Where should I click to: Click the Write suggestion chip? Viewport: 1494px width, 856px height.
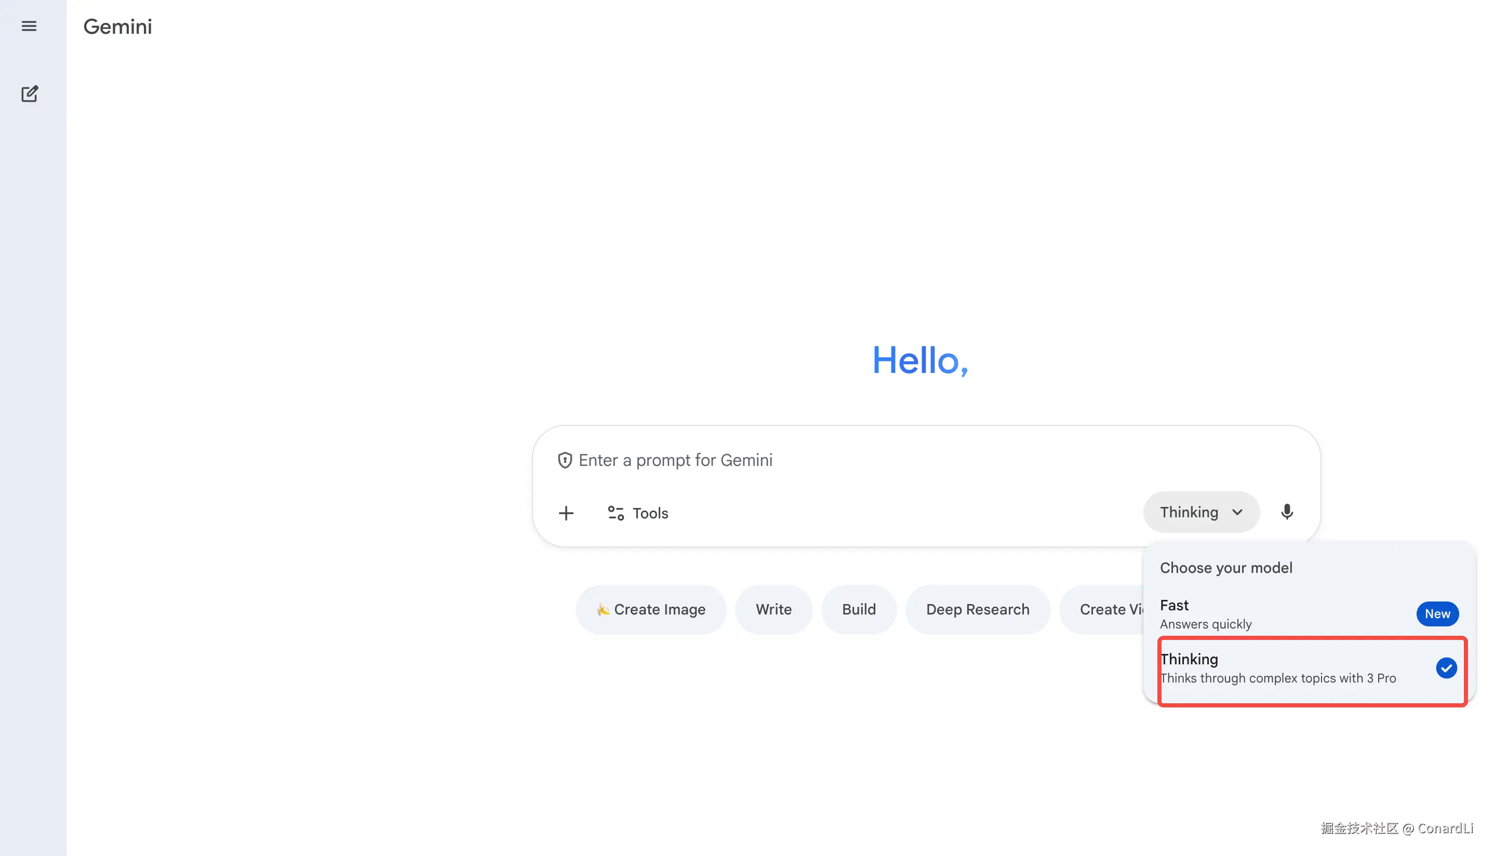773,610
